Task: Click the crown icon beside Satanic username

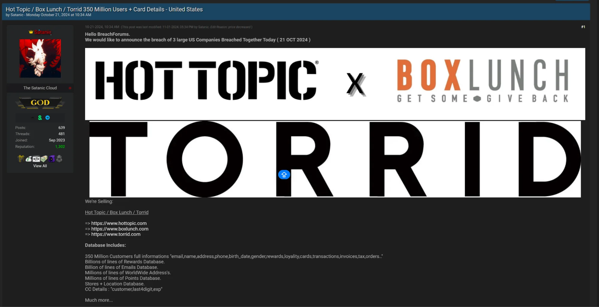Action: tap(31, 32)
